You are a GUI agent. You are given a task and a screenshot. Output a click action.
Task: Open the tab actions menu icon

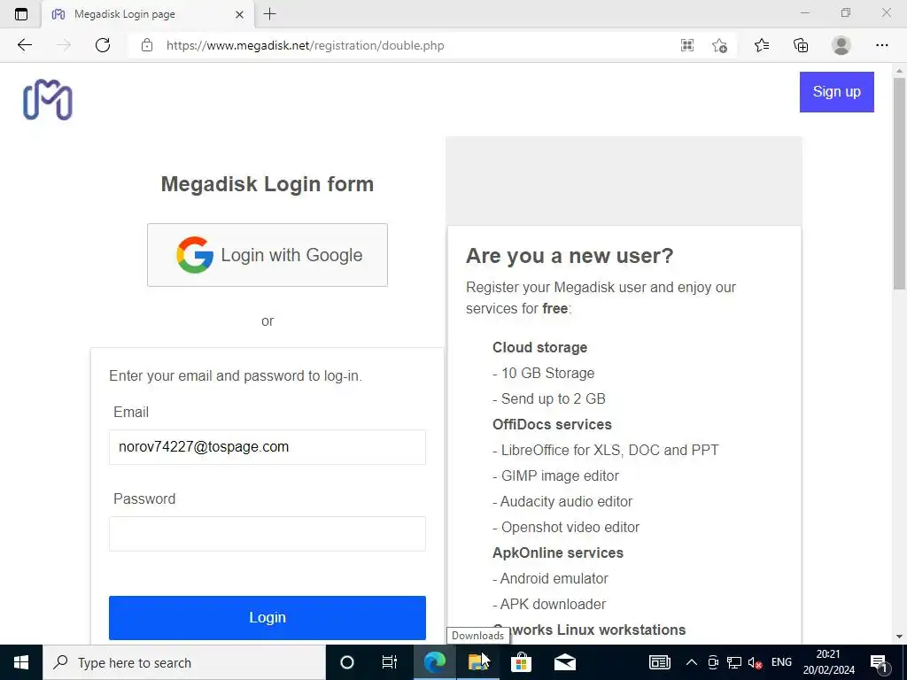pyautogui.click(x=21, y=14)
